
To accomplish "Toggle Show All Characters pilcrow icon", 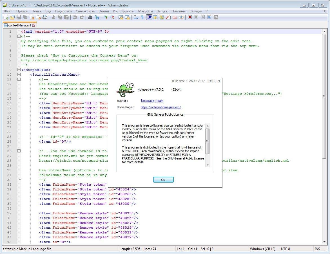I will (142, 17).
